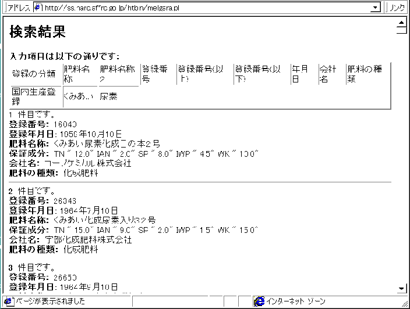
Task: Click the 1 件目です result heading
Action: click(32, 114)
